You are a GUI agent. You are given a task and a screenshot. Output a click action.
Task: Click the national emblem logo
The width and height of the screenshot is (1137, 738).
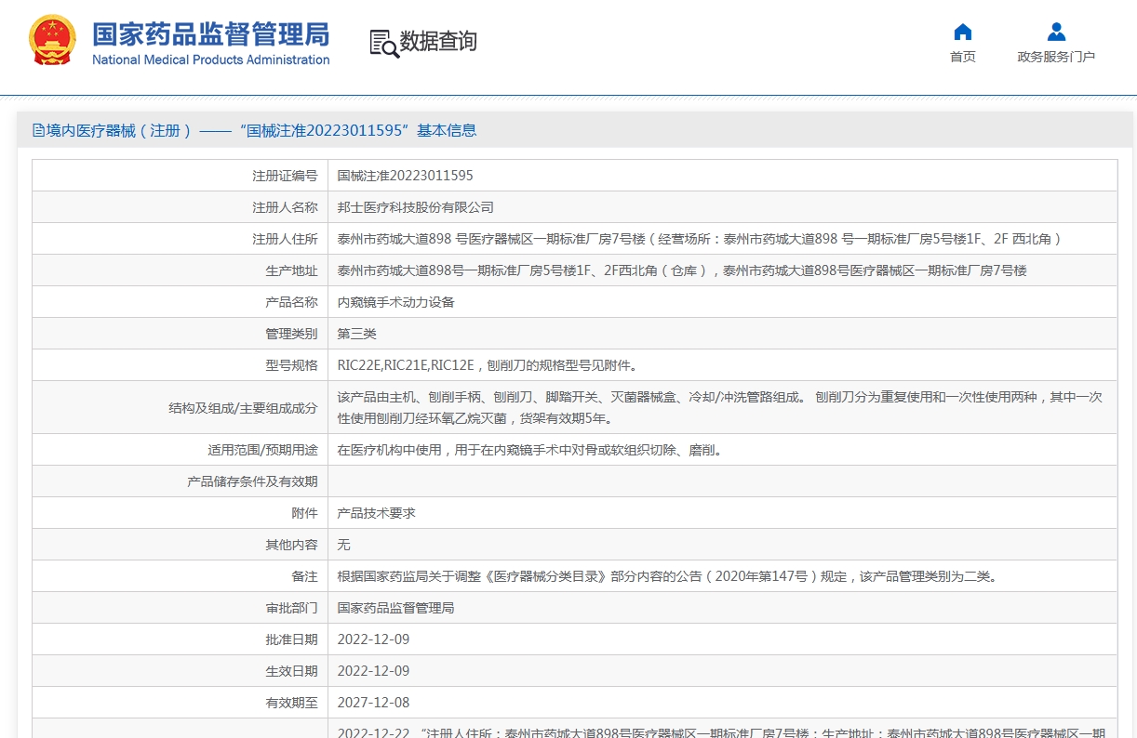tap(52, 40)
